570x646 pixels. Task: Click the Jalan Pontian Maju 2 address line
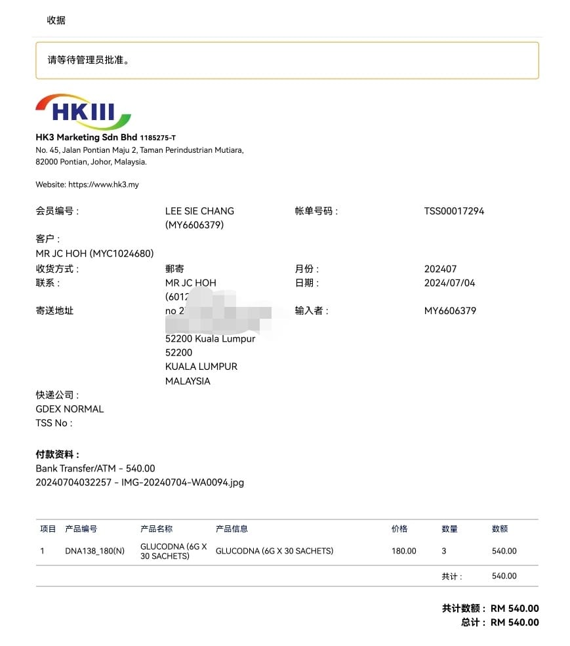[140, 150]
